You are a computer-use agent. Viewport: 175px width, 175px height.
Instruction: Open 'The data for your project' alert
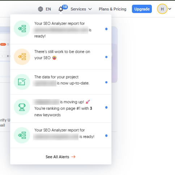(62, 80)
